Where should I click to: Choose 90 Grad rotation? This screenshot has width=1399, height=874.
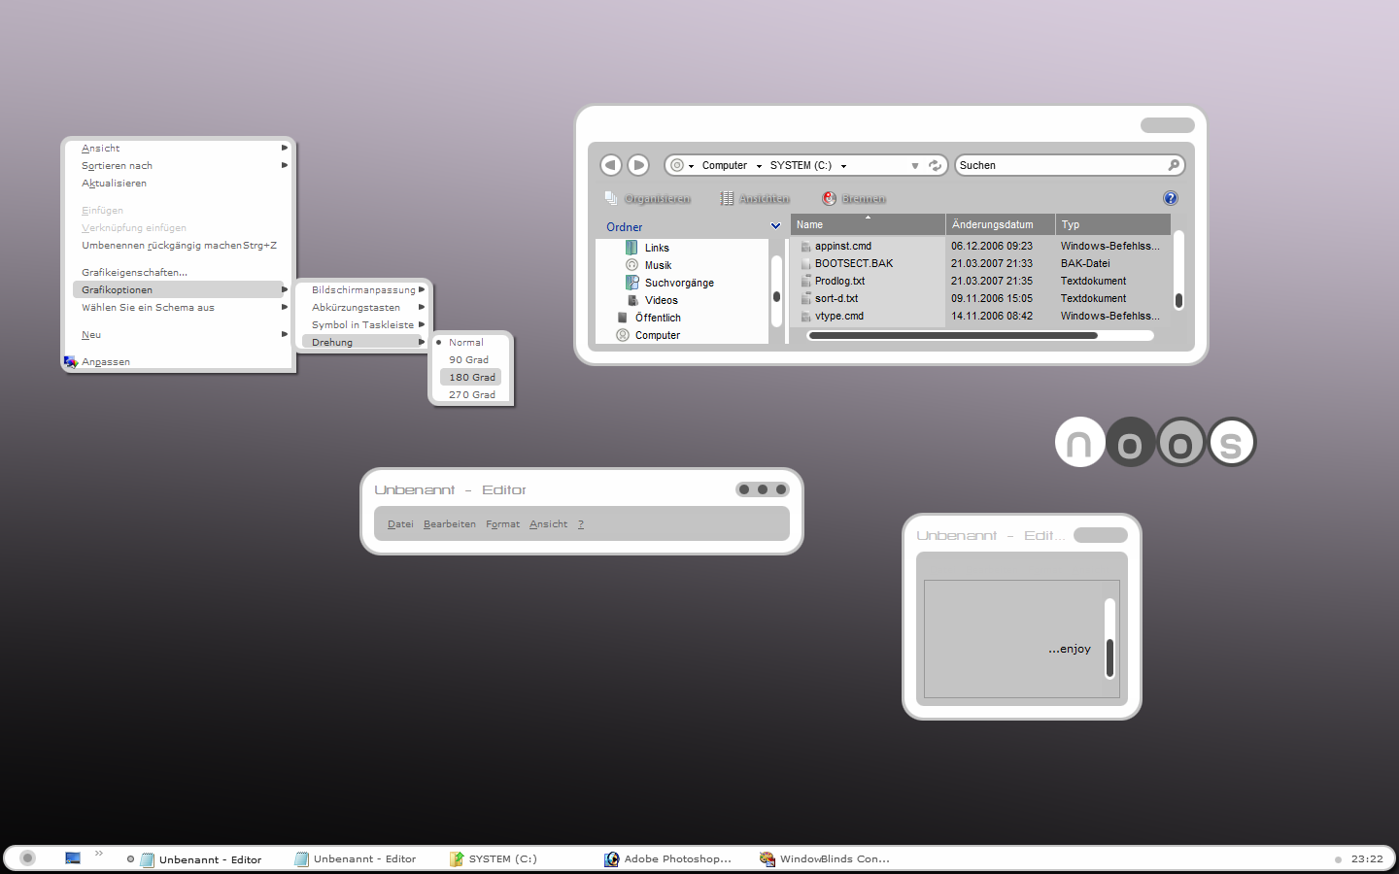point(470,360)
